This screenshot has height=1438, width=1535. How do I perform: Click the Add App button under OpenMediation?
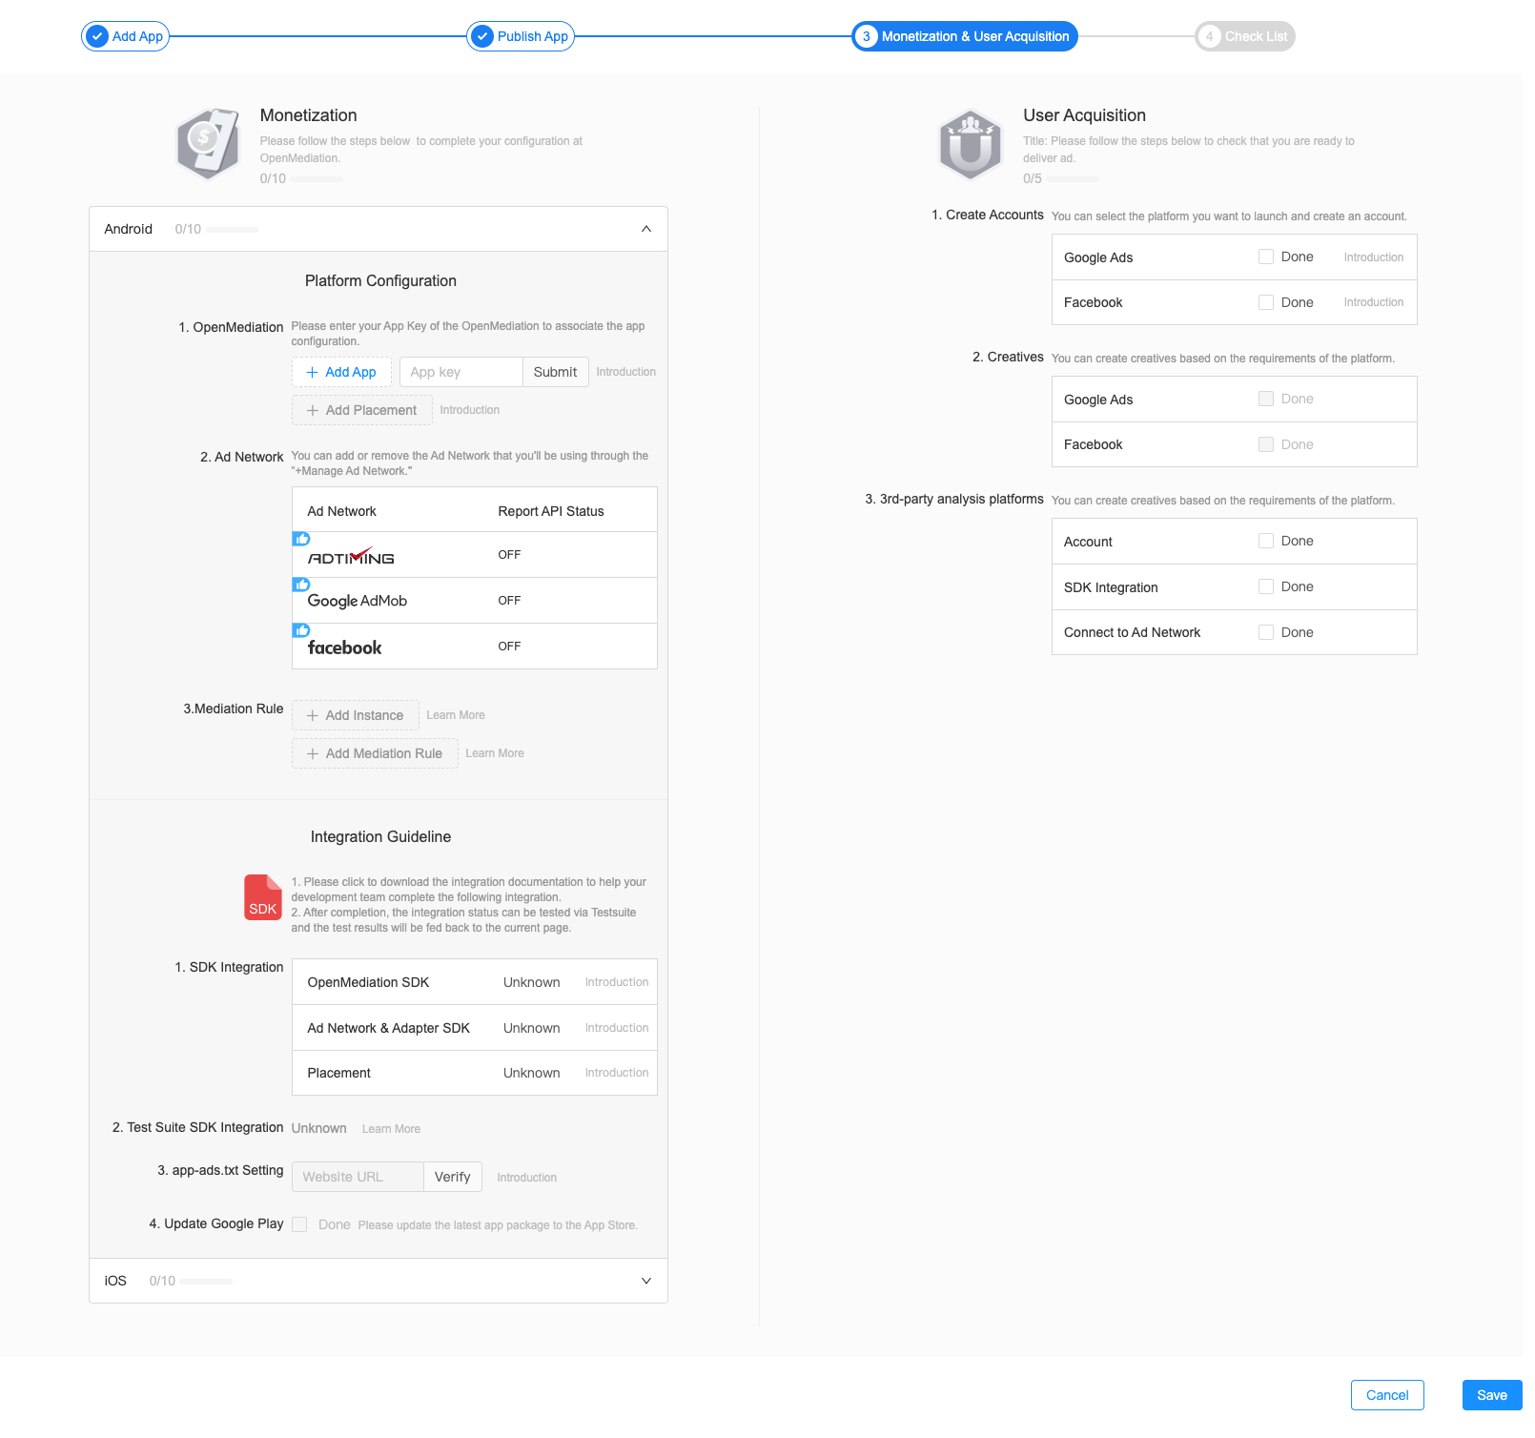tap(341, 372)
